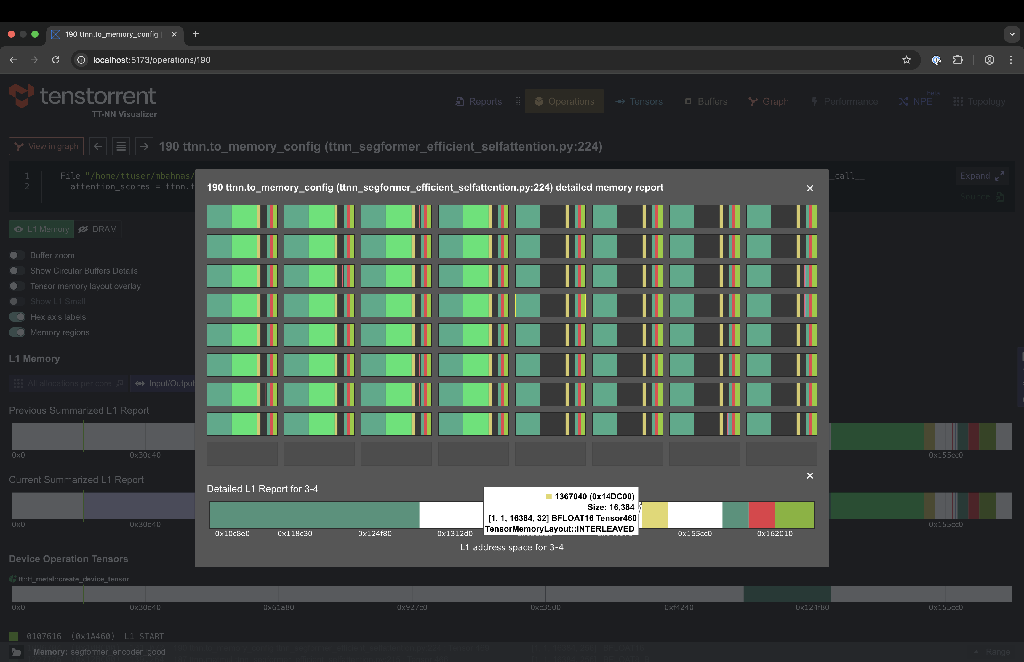Open the Buffers page from the navigation

706,101
